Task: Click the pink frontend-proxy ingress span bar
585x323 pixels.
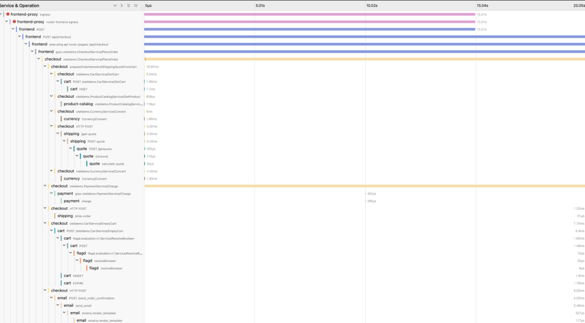Action: coord(308,14)
